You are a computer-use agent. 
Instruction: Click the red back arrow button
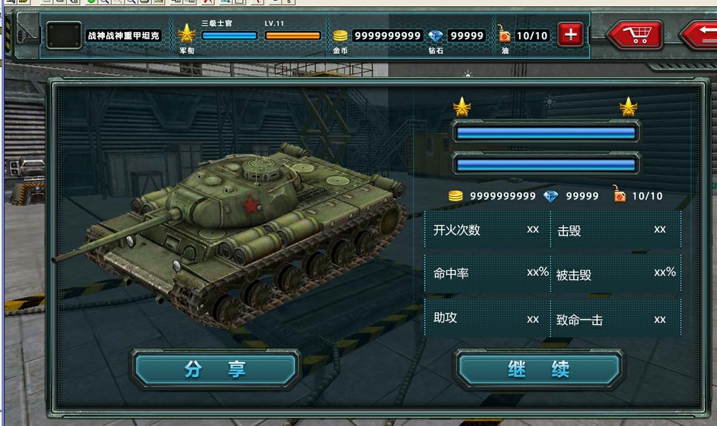[x=699, y=34]
